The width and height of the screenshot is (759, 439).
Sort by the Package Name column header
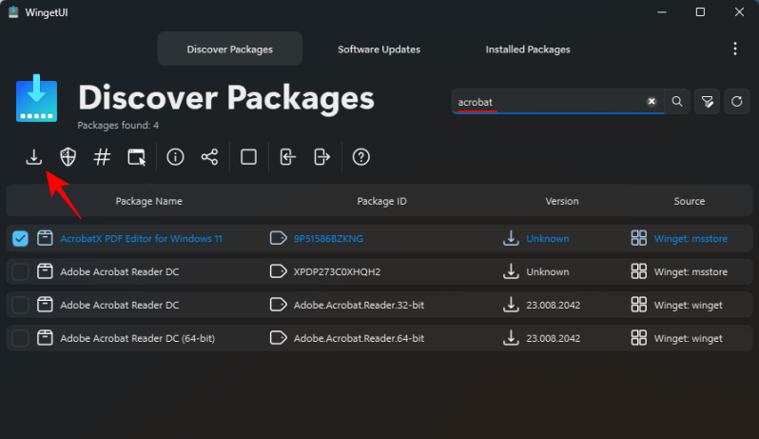coord(148,201)
